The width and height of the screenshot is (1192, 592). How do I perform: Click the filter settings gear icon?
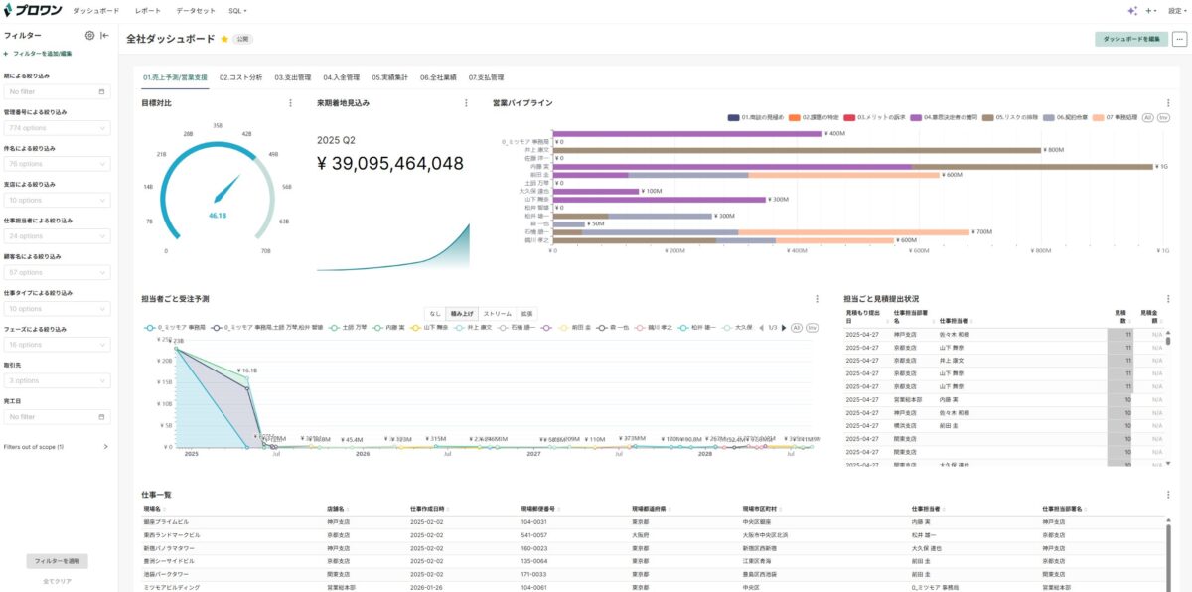[x=89, y=35]
